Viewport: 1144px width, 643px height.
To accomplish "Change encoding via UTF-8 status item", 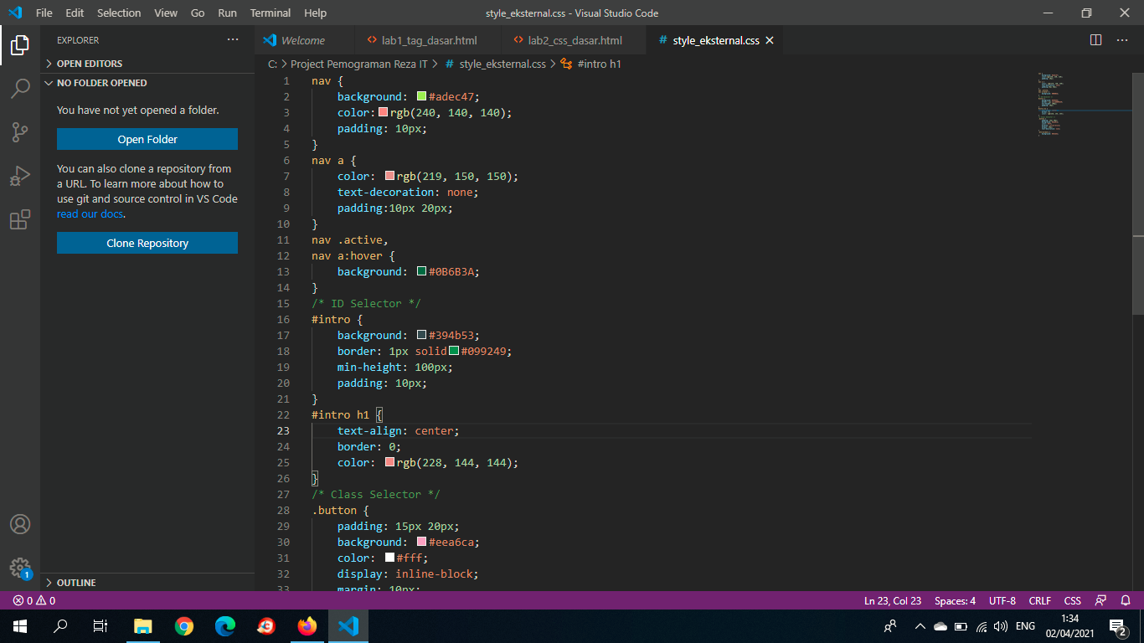I will 1002,600.
